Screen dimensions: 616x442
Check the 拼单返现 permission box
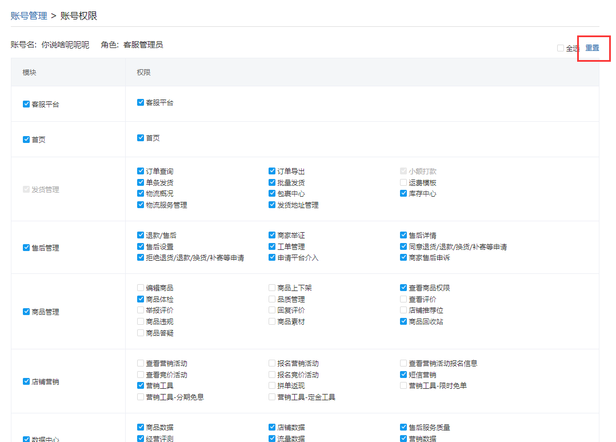pos(272,386)
